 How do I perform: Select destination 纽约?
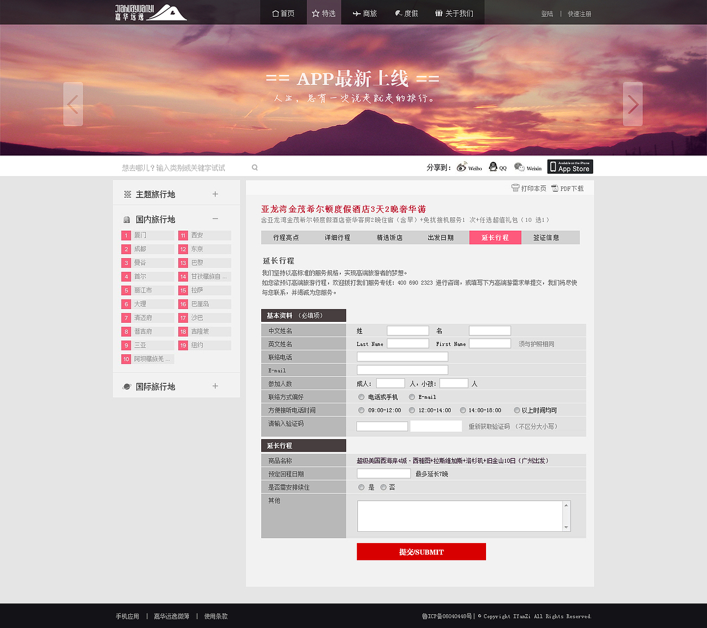pos(204,345)
